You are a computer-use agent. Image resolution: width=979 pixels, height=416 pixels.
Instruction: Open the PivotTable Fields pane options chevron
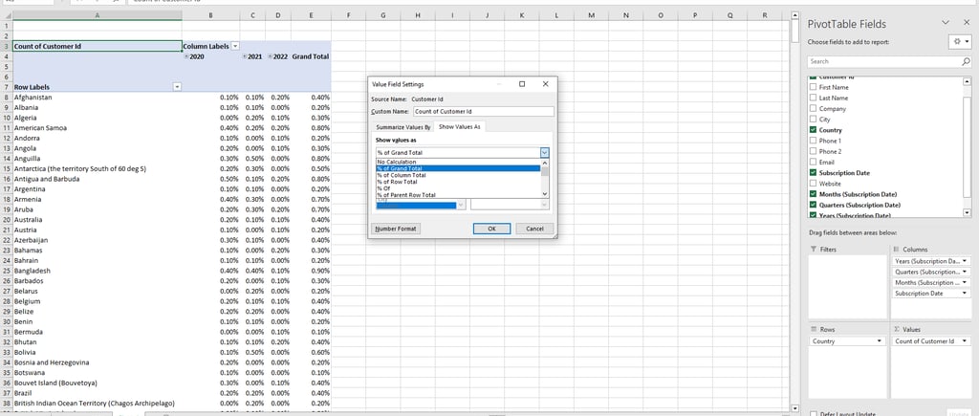[947, 23]
